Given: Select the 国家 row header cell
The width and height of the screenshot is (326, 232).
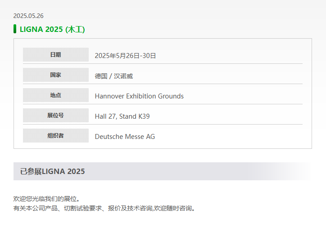Looking at the screenshot, I should 56,75.
